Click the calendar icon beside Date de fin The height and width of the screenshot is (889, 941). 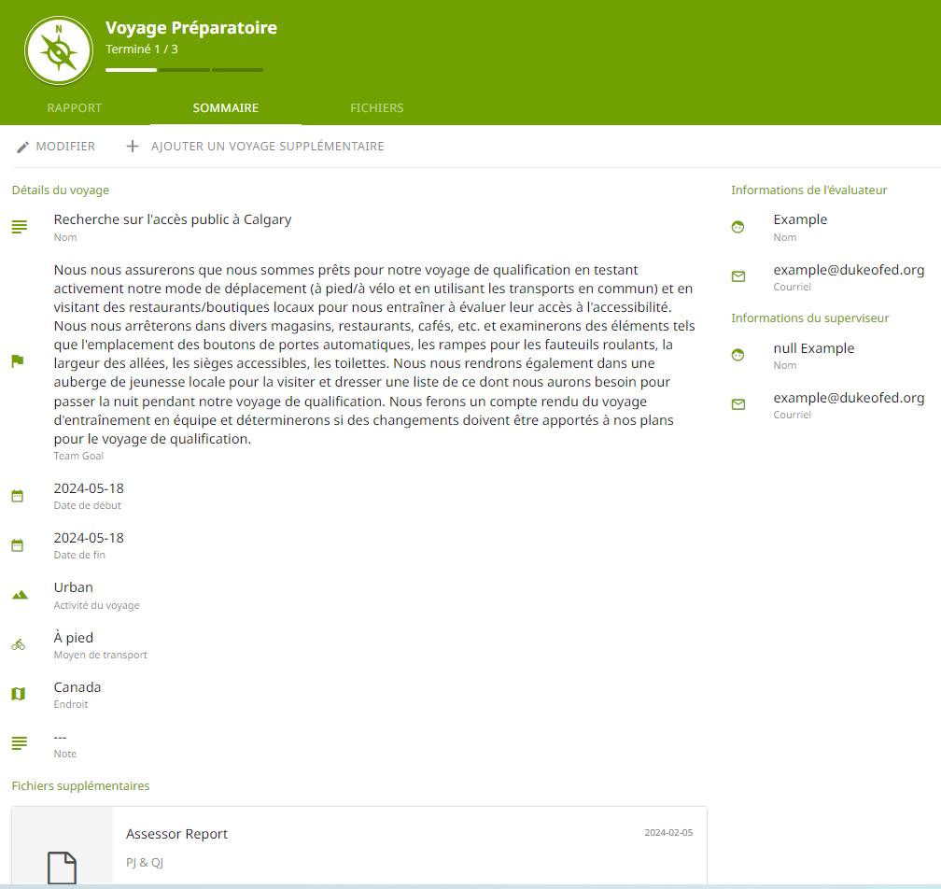click(x=18, y=545)
